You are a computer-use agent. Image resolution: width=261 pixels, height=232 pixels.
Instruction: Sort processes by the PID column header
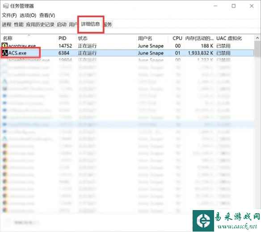coord(63,39)
